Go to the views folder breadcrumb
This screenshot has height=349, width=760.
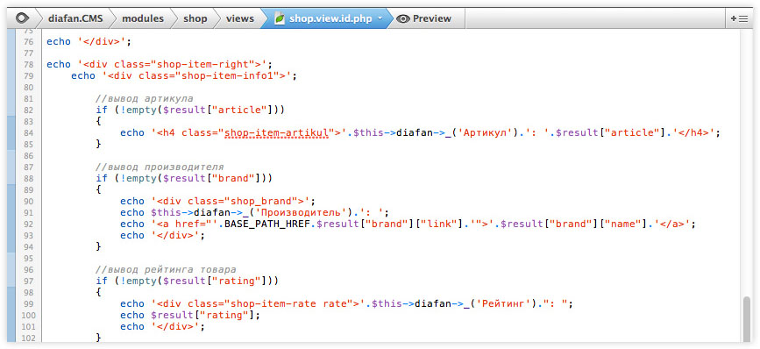[240, 18]
